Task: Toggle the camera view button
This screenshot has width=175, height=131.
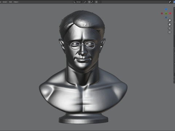Action: click(x=170, y=28)
